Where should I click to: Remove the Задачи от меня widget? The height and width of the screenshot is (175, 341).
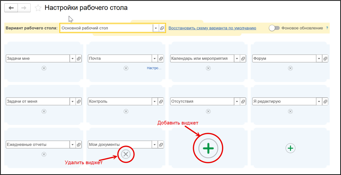coord(44,111)
